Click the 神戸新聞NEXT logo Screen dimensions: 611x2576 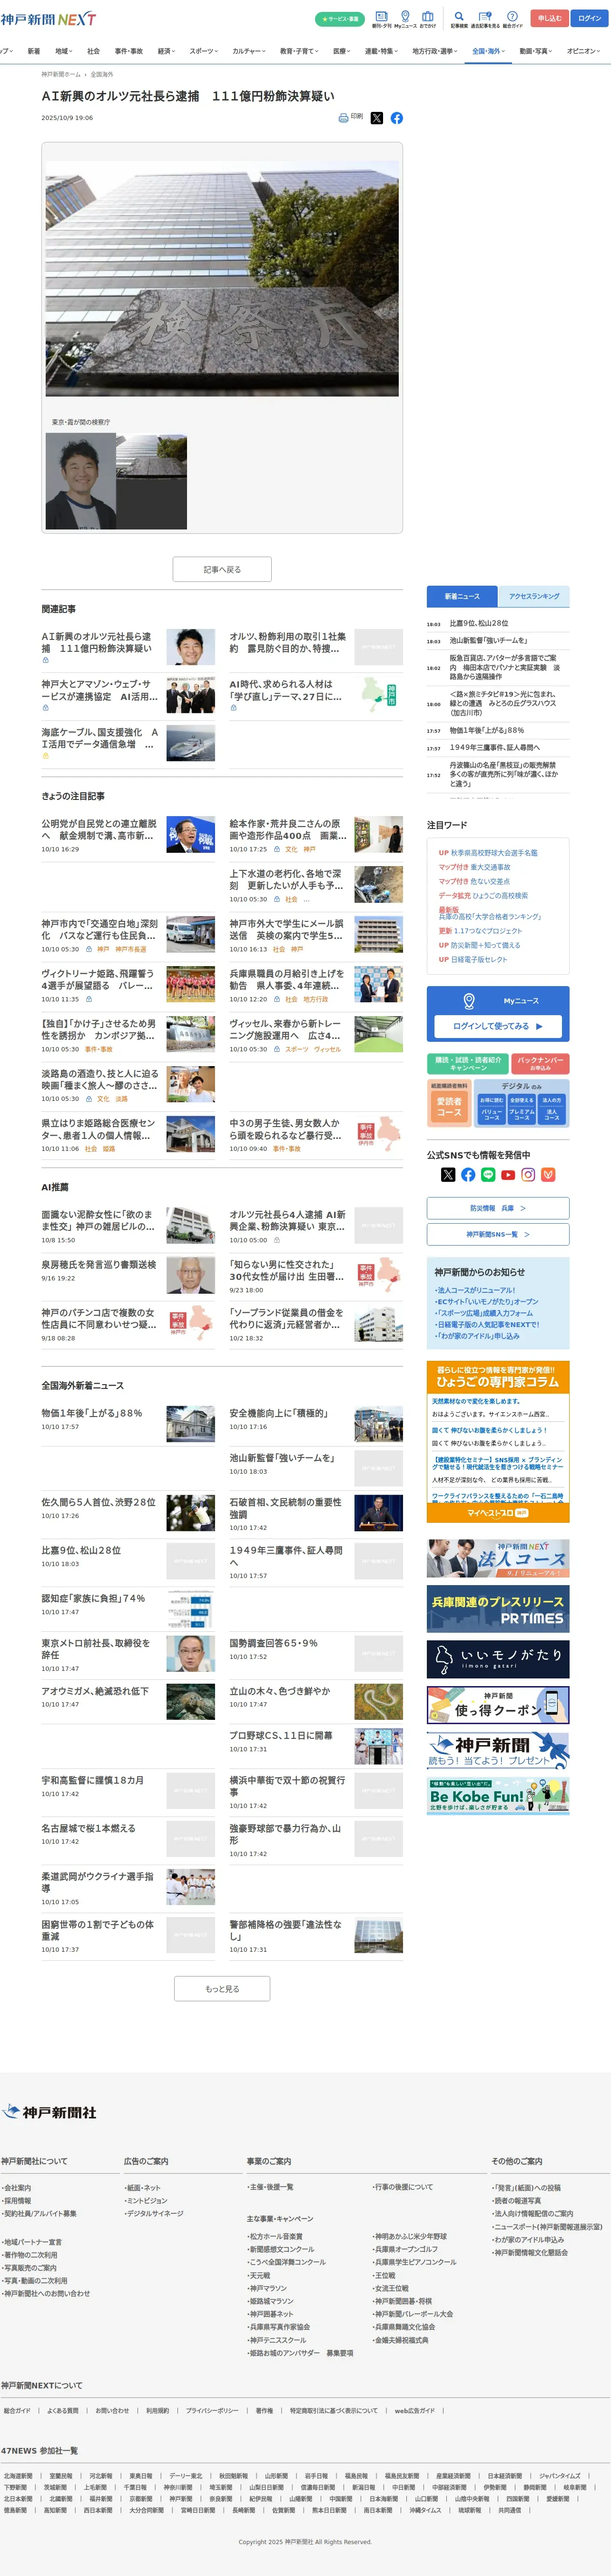[48, 19]
